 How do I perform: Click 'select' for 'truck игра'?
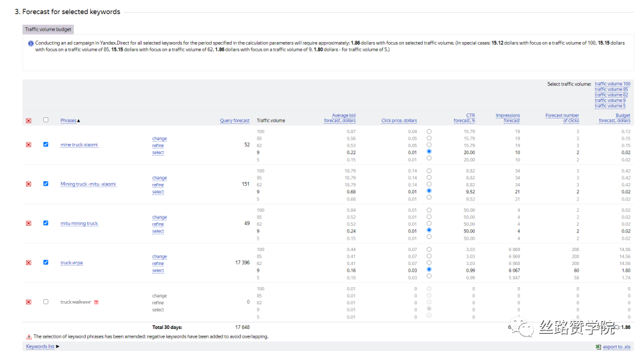[x=158, y=270]
